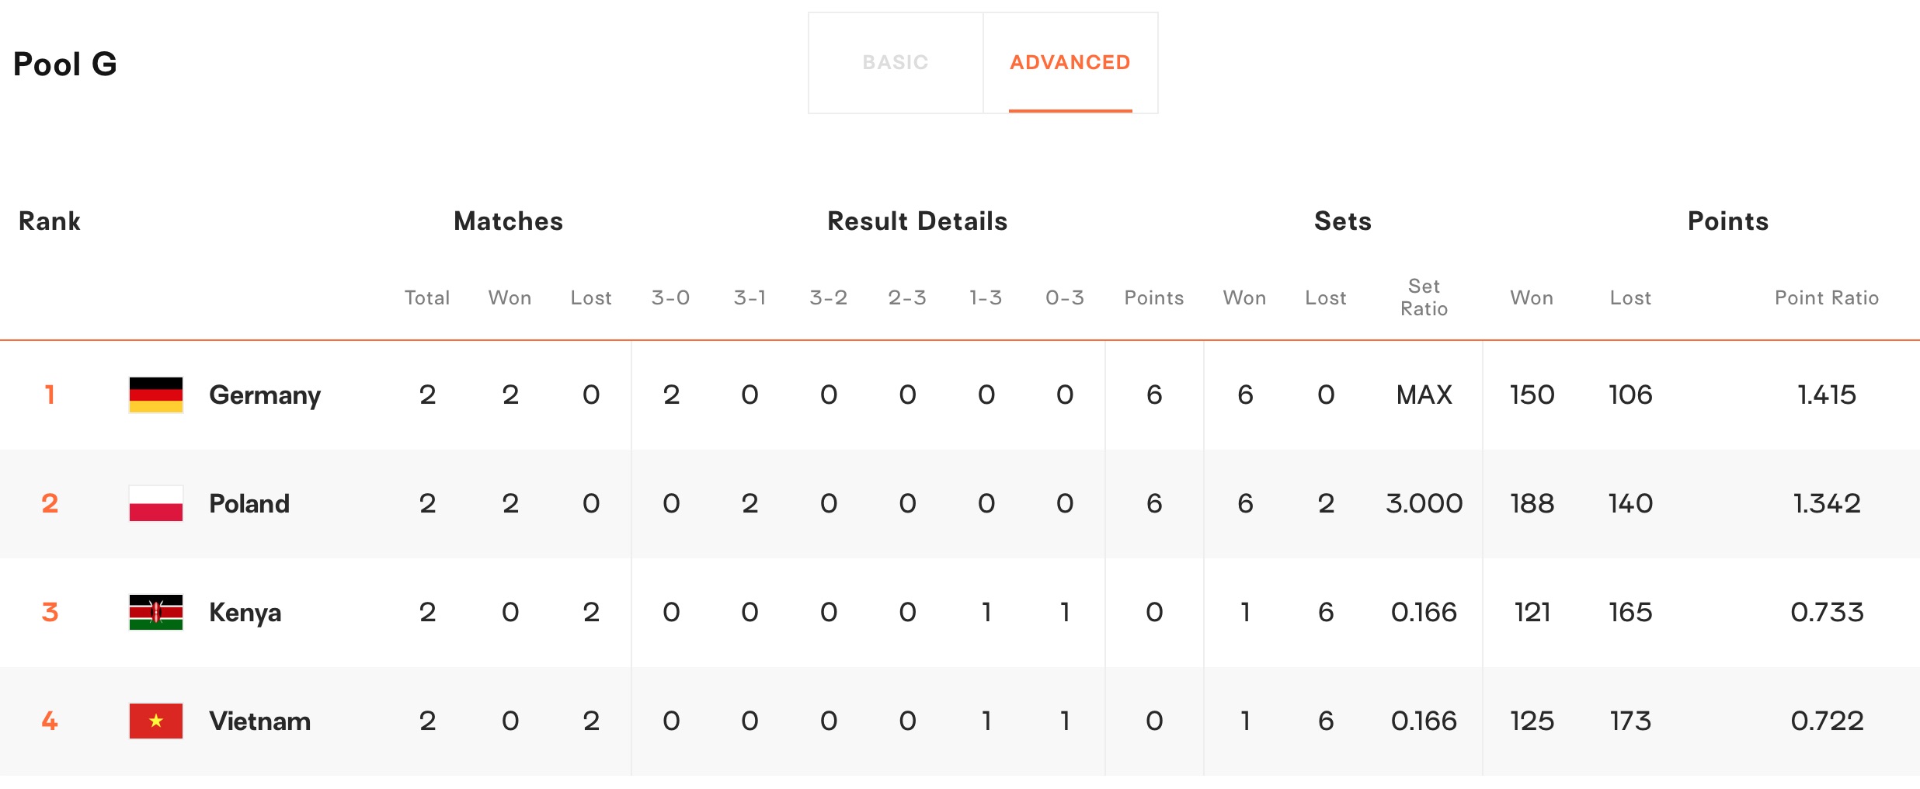The image size is (1920, 789).
Task: Click the Germany flag icon
Action: click(156, 395)
